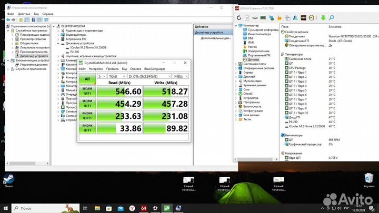
Task: Open the notification center on the taskbar
Action: click(371, 208)
